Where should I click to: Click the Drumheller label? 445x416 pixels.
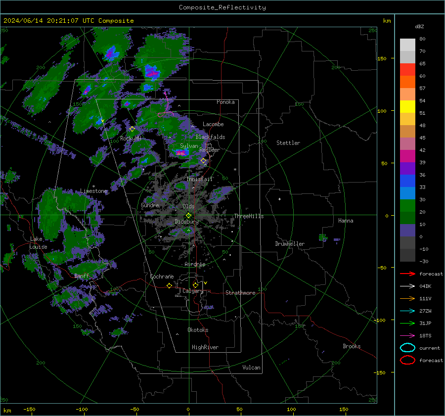pos(290,244)
